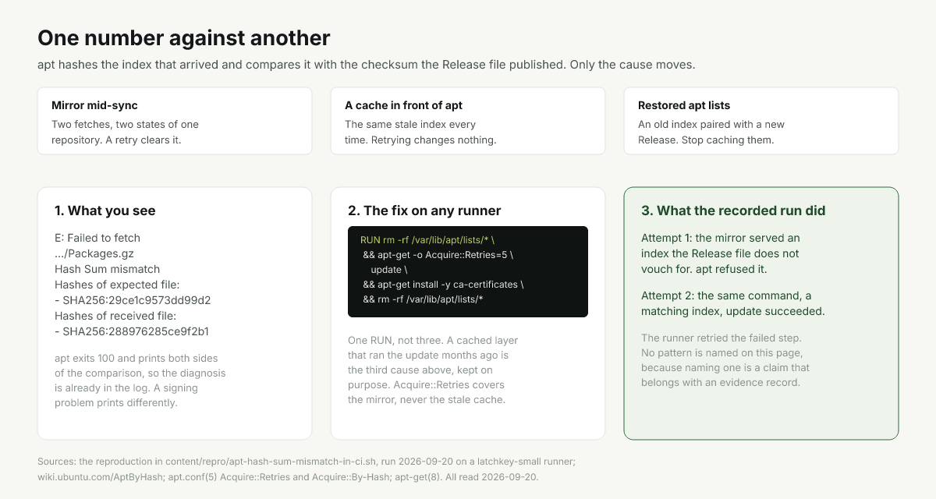Select the subtitle beginning 'apt hashes the index'
Viewport: 936px width, 499px height.
click(367, 64)
